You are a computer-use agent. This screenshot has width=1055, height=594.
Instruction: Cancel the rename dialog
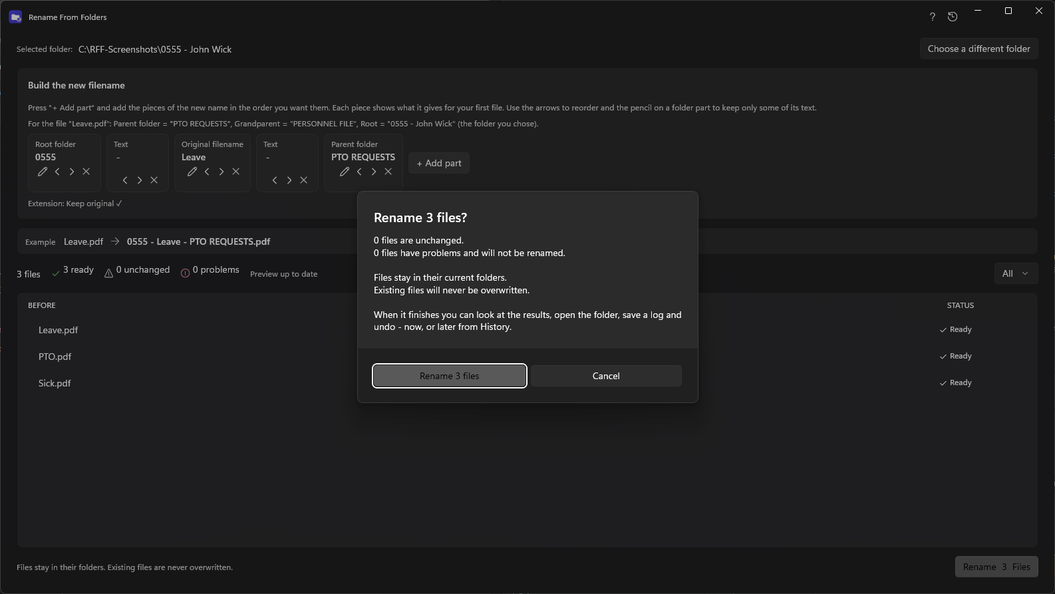(x=606, y=376)
